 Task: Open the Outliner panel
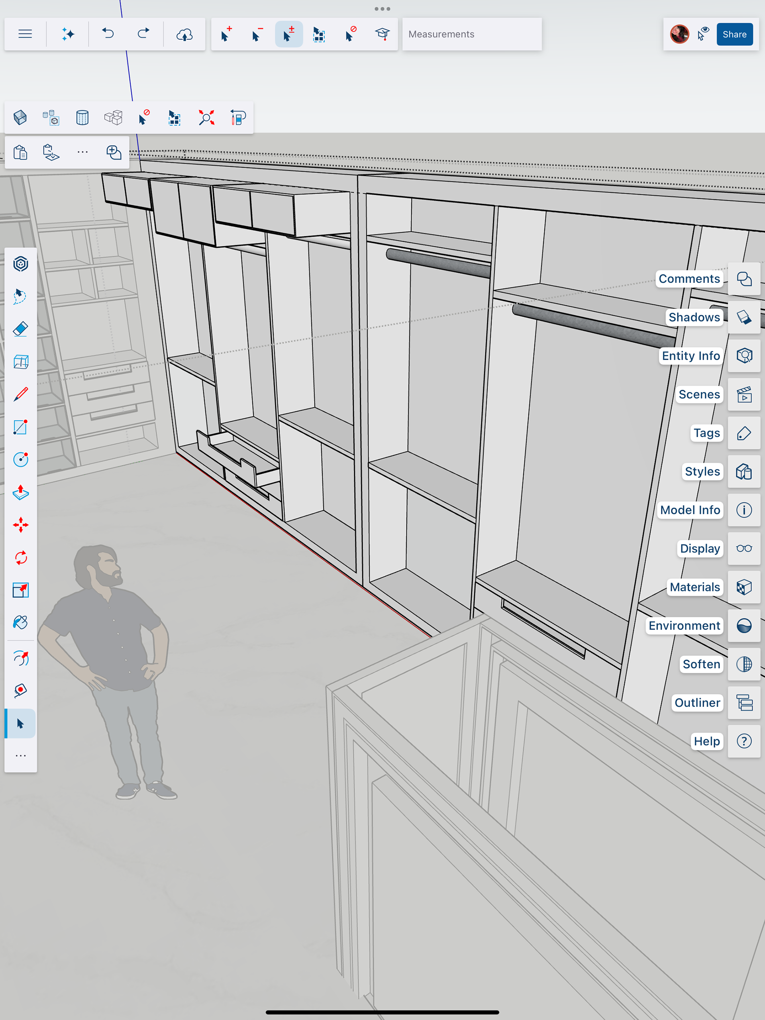coord(744,703)
